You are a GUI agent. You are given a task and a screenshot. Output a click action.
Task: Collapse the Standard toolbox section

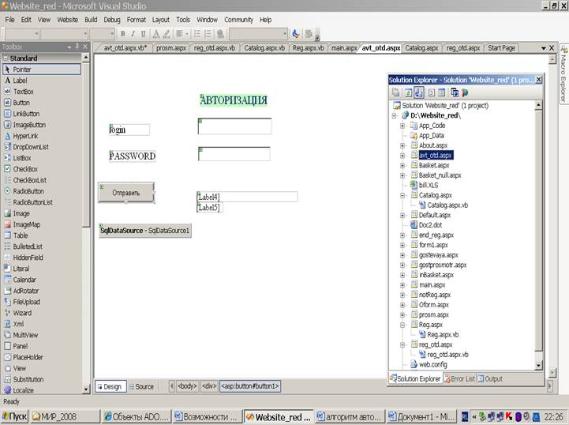tap(6, 58)
